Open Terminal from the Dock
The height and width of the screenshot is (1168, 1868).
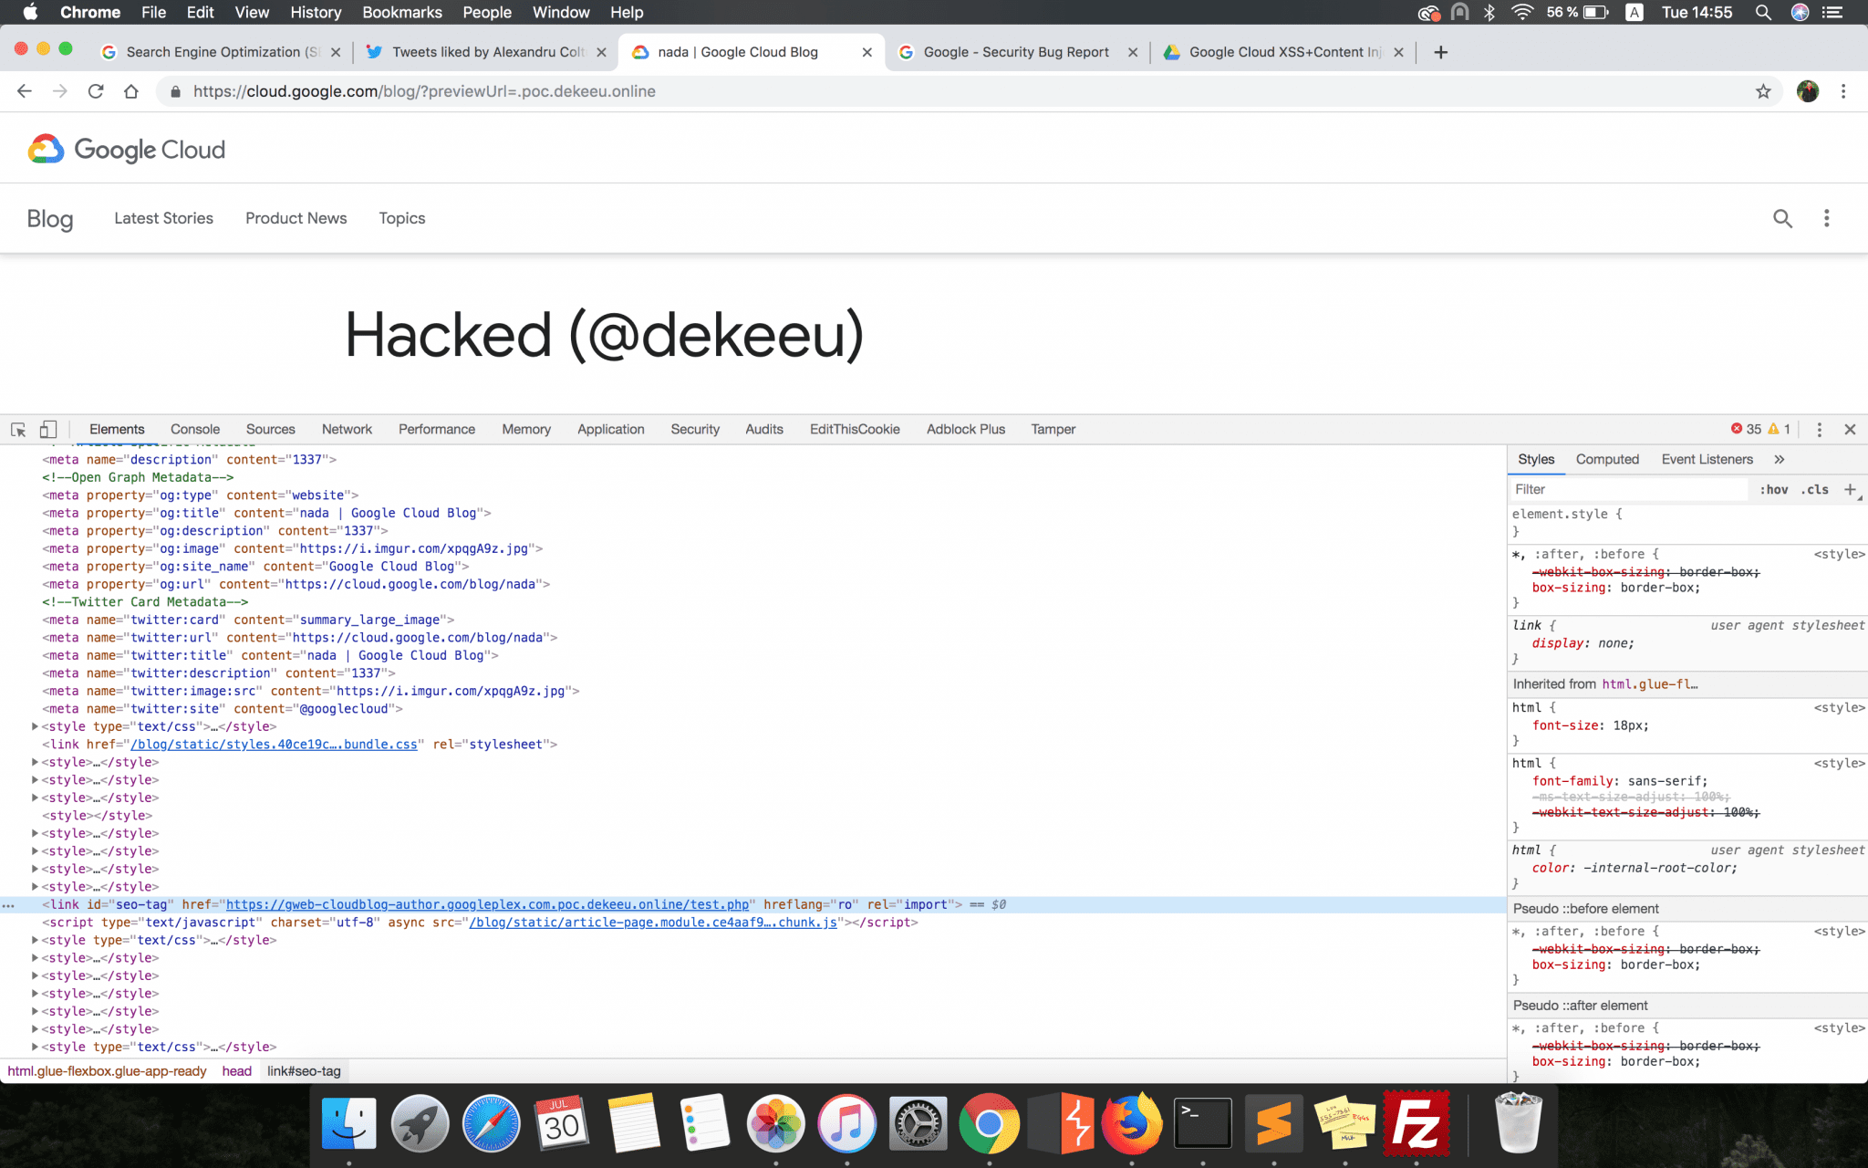1202,1123
